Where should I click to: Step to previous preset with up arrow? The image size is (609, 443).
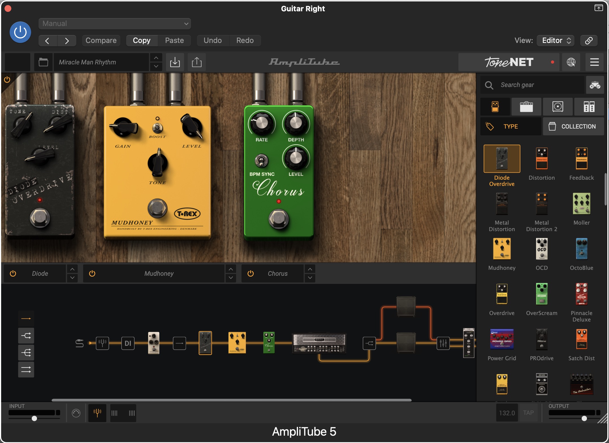156,58
